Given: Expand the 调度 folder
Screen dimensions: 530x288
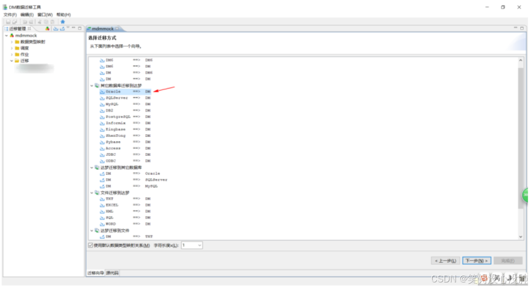Looking at the screenshot, I should coord(12,48).
